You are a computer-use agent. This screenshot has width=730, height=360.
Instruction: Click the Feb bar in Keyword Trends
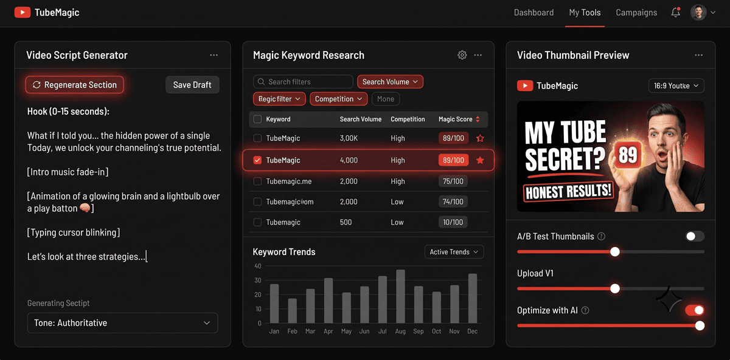pos(293,311)
